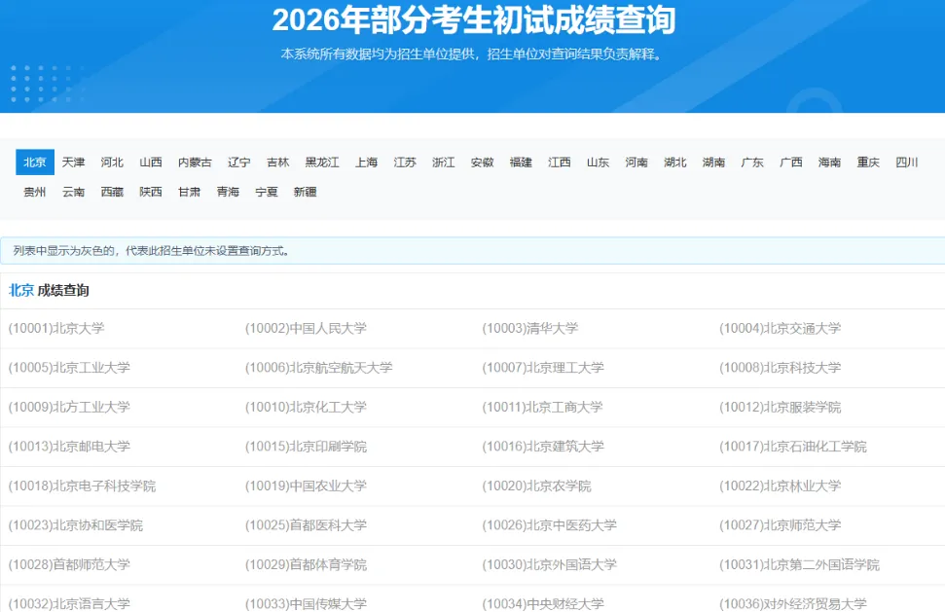945x612 pixels.
Task: Open (10002)中国人民大学 score query
Action: [x=306, y=328]
